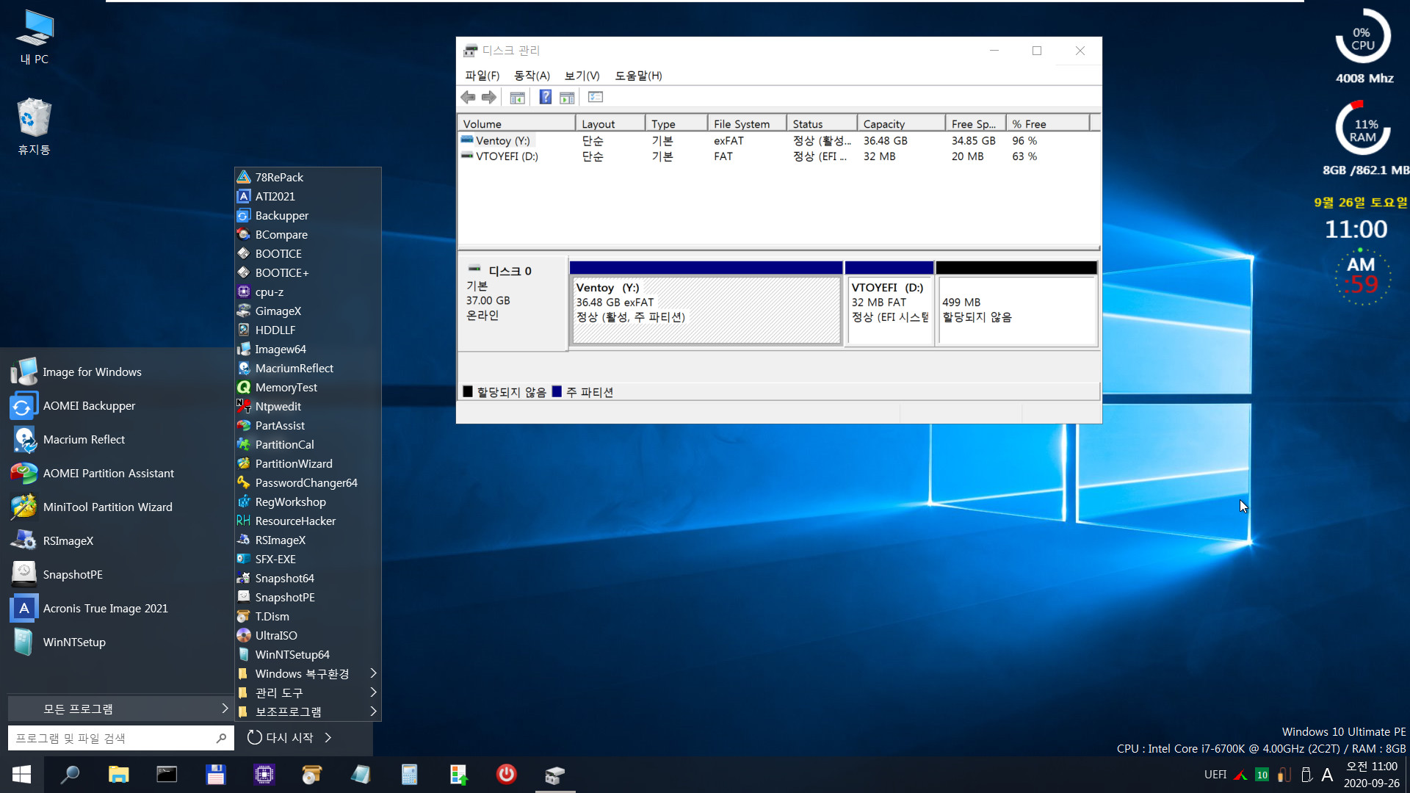Open Acronis True Image 2021
Viewport: 1410px width, 793px height.
(117, 608)
